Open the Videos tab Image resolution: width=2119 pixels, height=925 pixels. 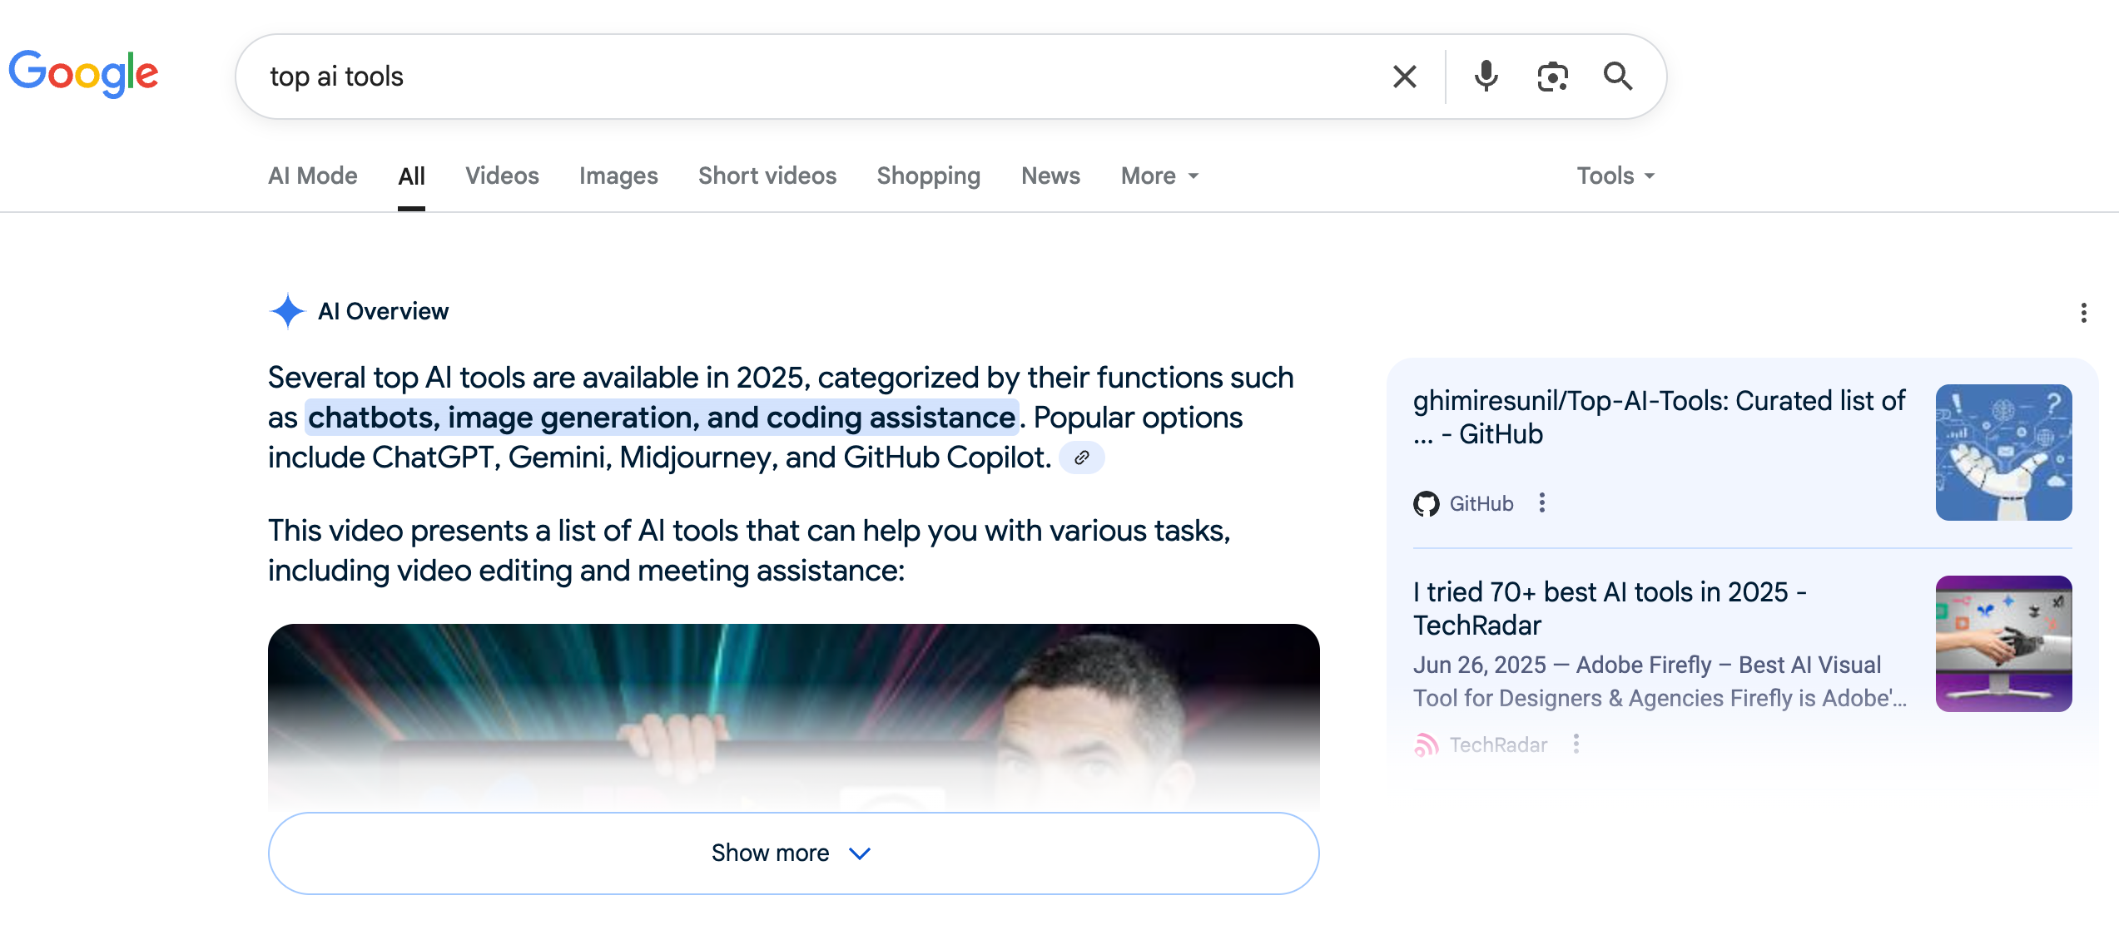502,176
